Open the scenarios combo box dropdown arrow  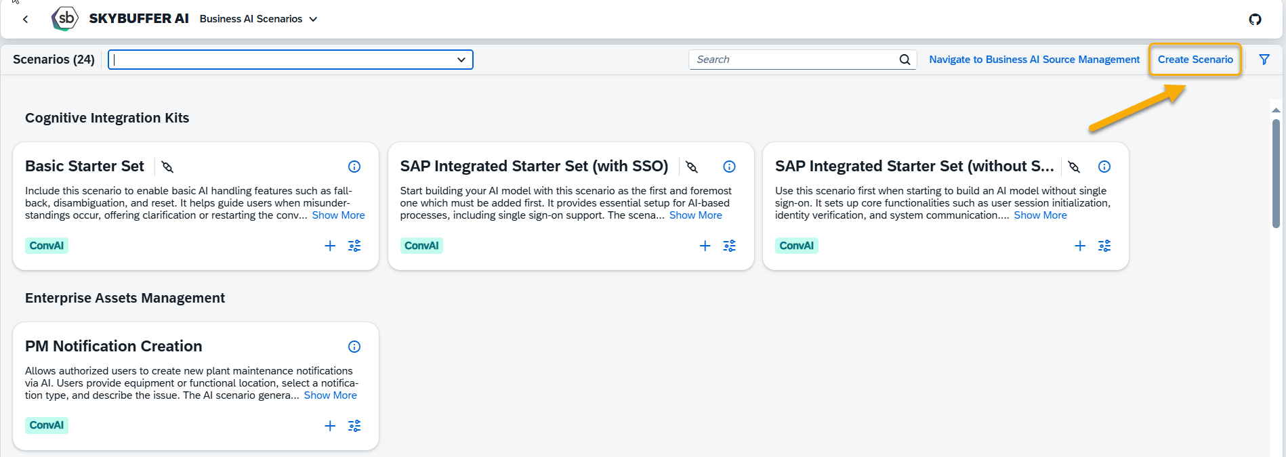(461, 60)
